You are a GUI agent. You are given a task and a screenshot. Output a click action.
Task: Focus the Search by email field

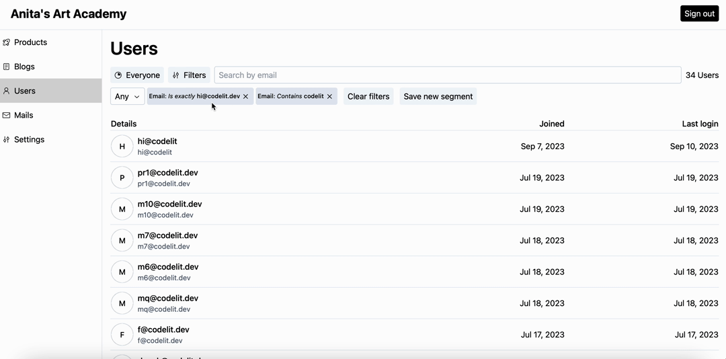(x=447, y=75)
